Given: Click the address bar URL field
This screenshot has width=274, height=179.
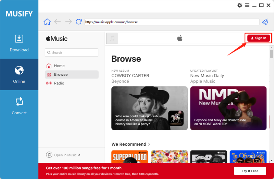Looking at the screenshot, I should coord(172,22).
